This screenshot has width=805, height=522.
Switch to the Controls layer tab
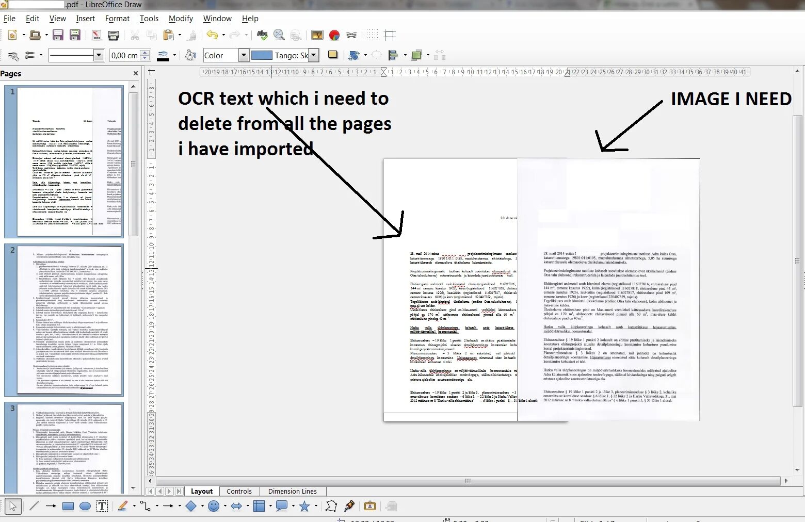(239, 491)
